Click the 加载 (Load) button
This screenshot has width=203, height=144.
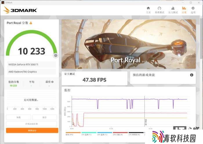pos(19,117)
